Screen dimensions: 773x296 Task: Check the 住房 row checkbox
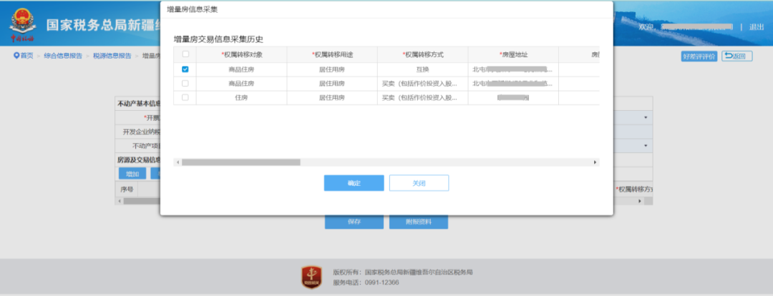click(185, 97)
